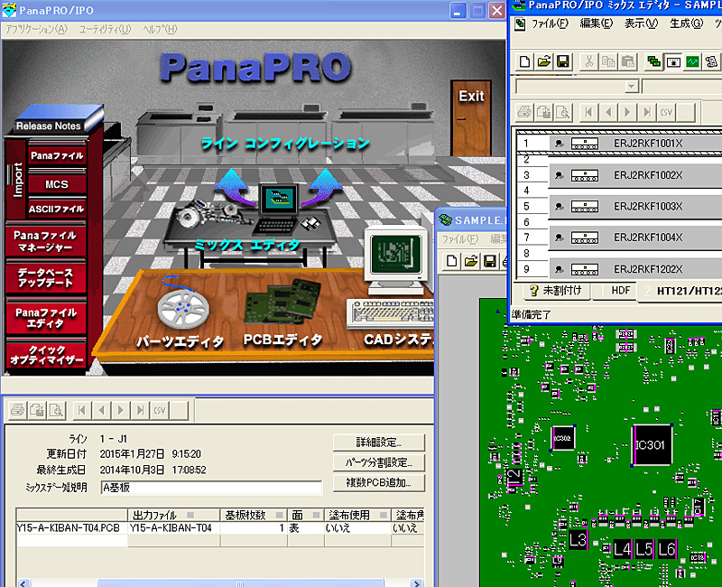Go to next page in ミックス エディタ

tap(627, 112)
